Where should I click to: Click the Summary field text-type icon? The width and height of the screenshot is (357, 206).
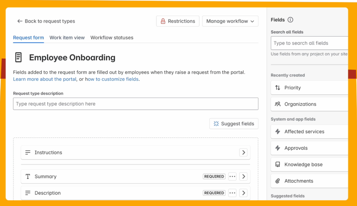coord(28,176)
